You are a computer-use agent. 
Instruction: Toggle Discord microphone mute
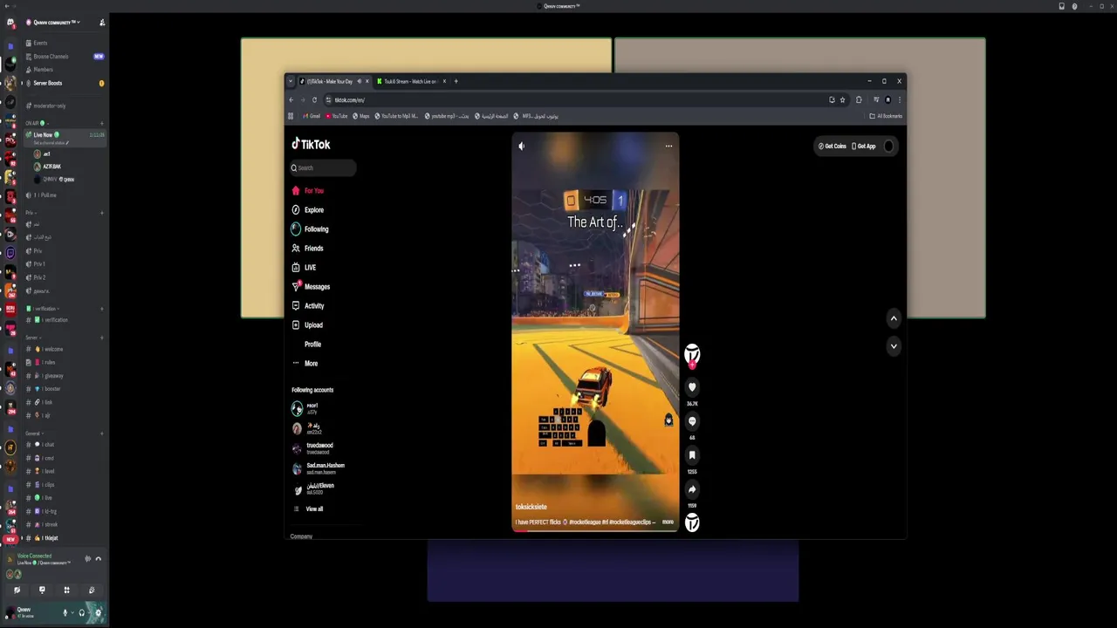[65, 612]
